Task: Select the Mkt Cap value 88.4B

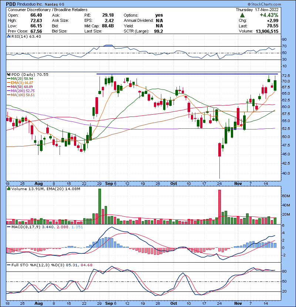Action: (x=108, y=26)
